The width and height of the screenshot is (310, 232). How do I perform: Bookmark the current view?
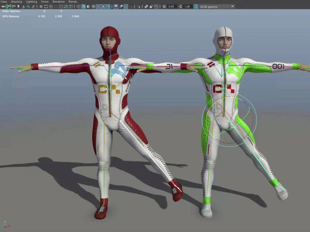[x=19, y=7]
